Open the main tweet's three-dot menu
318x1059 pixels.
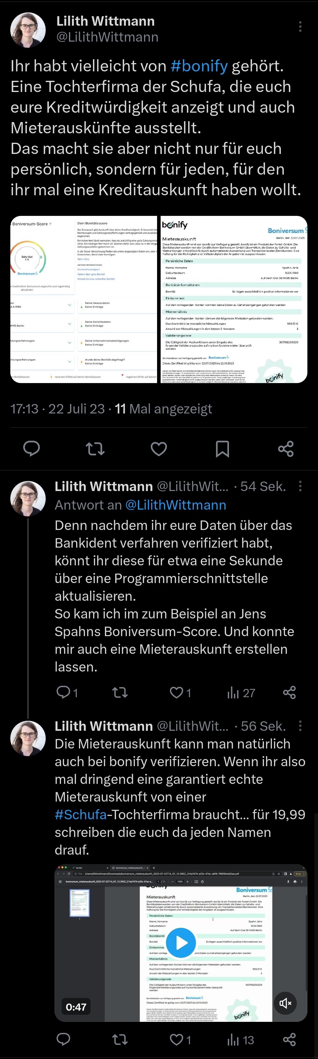click(300, 26)
